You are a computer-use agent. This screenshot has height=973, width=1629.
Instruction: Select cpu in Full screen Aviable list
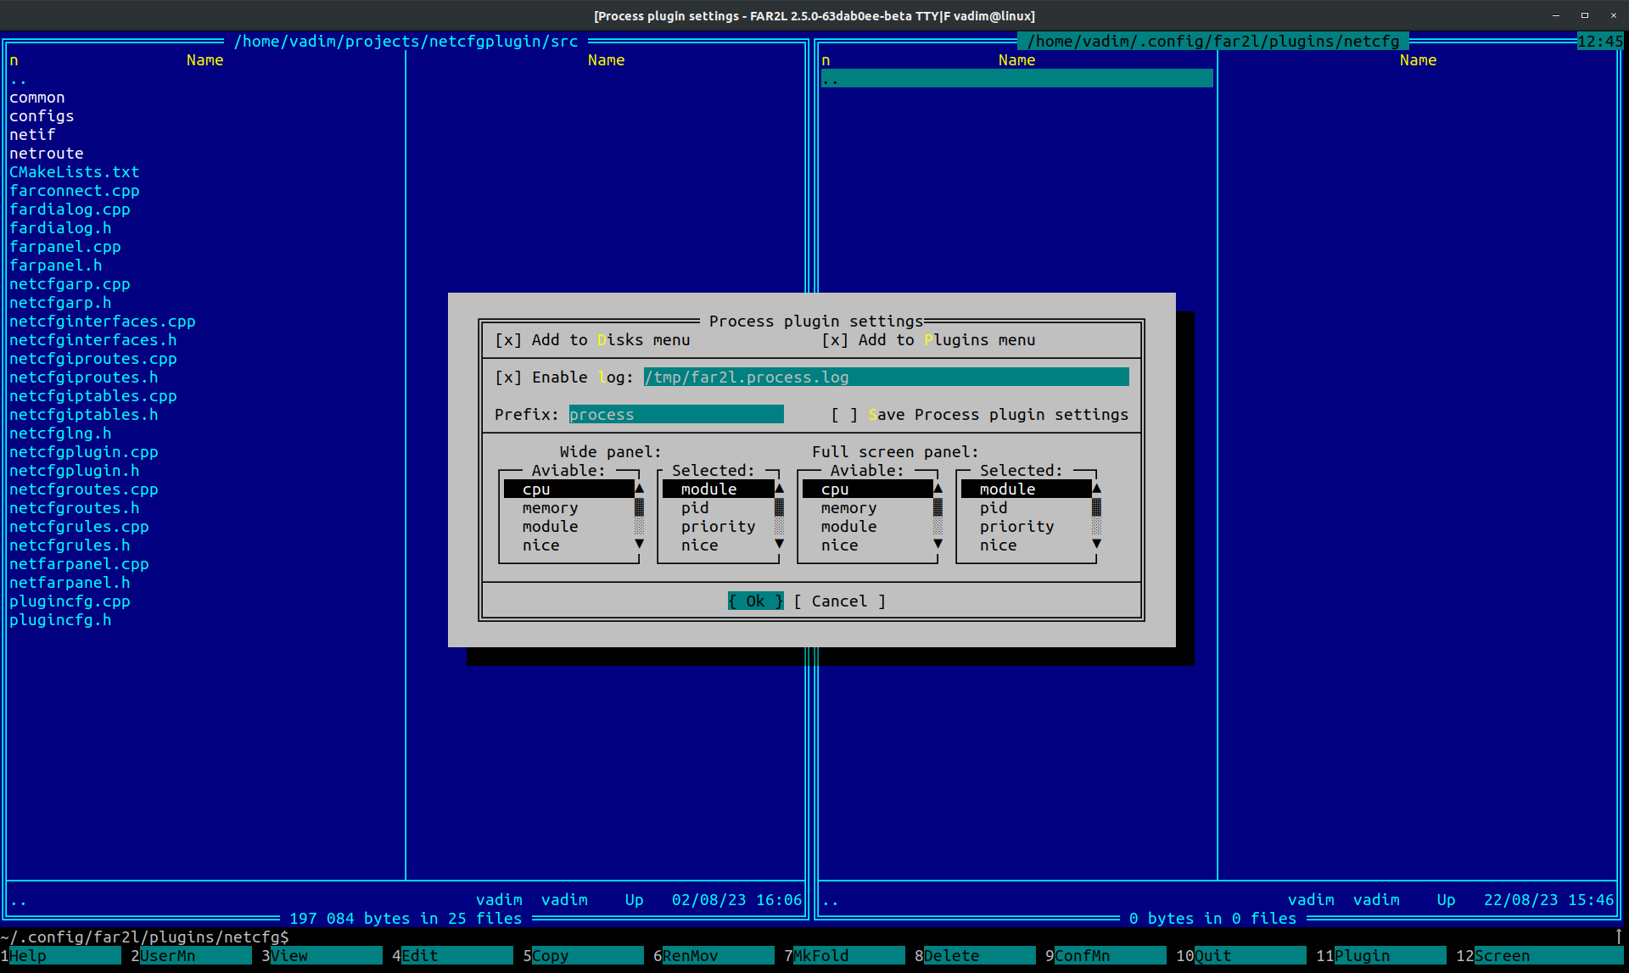(867, 489)
